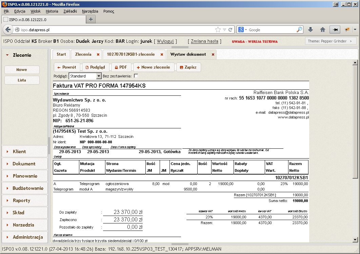Click the vertical scrollbar down arrow

point(355,239)
